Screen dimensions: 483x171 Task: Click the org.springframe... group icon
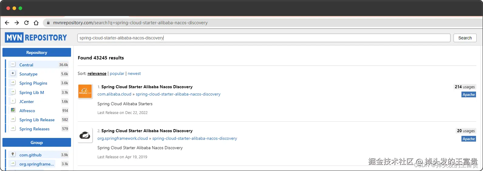[13, 164]
